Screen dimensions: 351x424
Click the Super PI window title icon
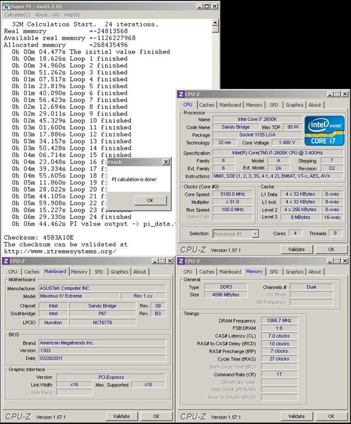(6, 6)
